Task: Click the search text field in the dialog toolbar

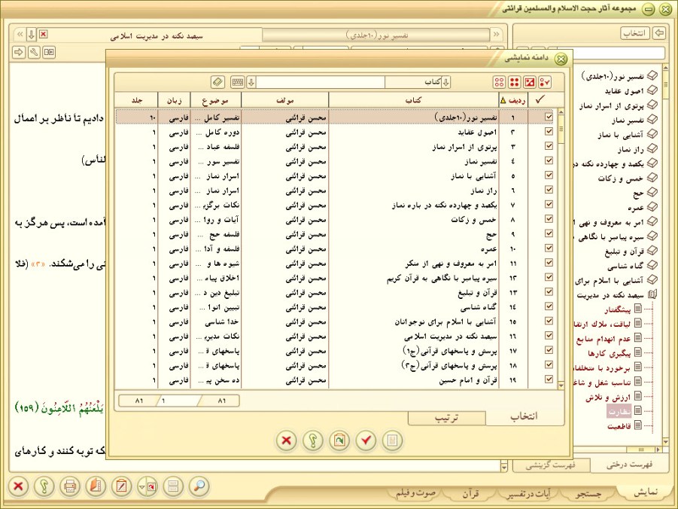Action: [x=321, y=82]
